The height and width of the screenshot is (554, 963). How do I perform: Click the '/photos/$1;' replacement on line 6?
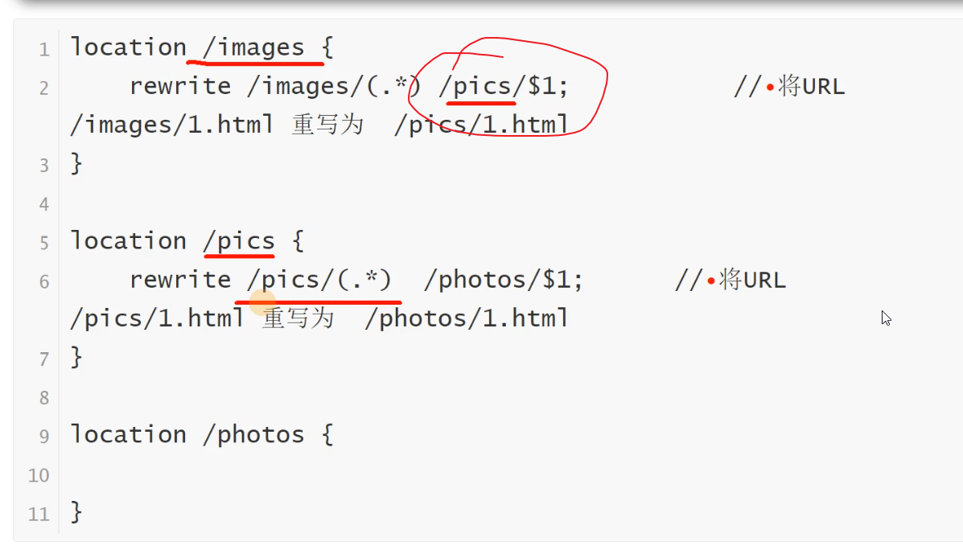503,279
